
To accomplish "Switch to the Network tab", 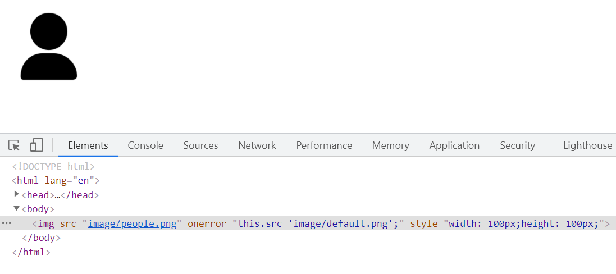I will click(257, 145).
